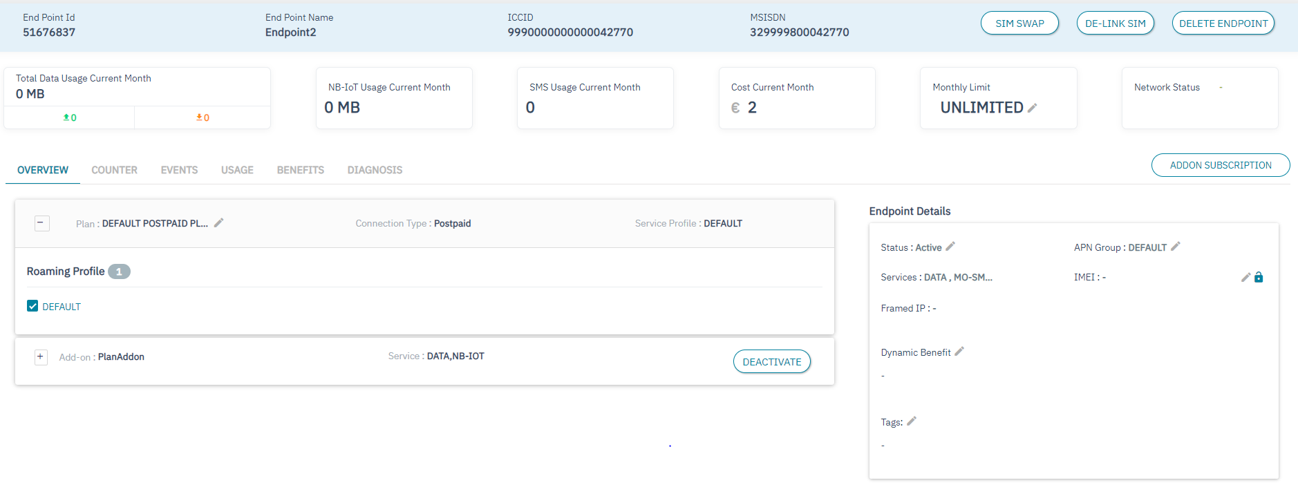Switch to the COUNTER tab
1298x487 pixels.
pos(114,170)
